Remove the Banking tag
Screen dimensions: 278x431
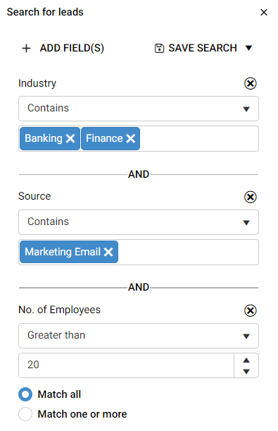click(x=70, y=138)
